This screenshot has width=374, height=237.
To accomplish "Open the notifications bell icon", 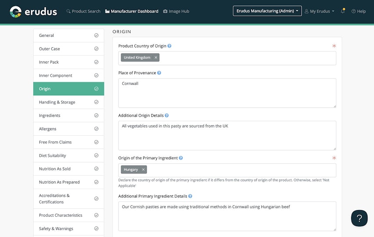I will 343,11.
